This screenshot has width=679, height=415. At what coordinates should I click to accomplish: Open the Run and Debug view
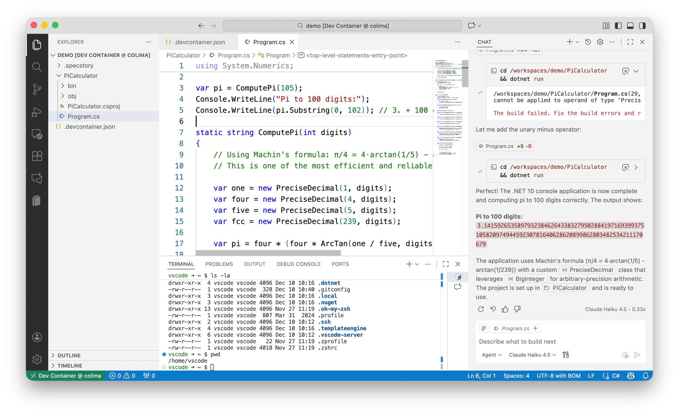click(37, 112)
